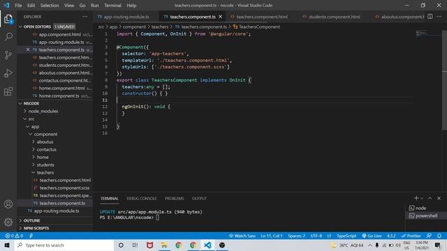Open Task View on the taskbar
Image resolution: width=447 pixels, height=251 pixels.
point(135,245)
